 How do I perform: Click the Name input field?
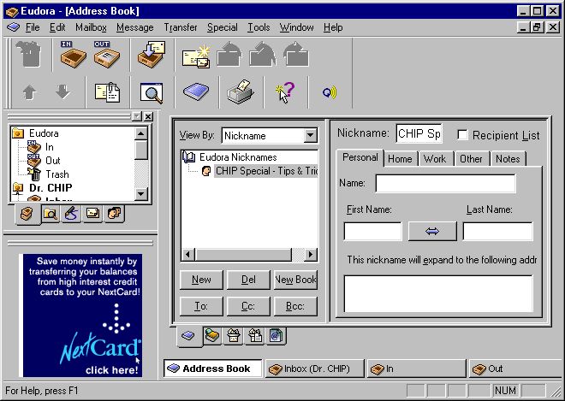pyautogui.click(x=445, y=184)
